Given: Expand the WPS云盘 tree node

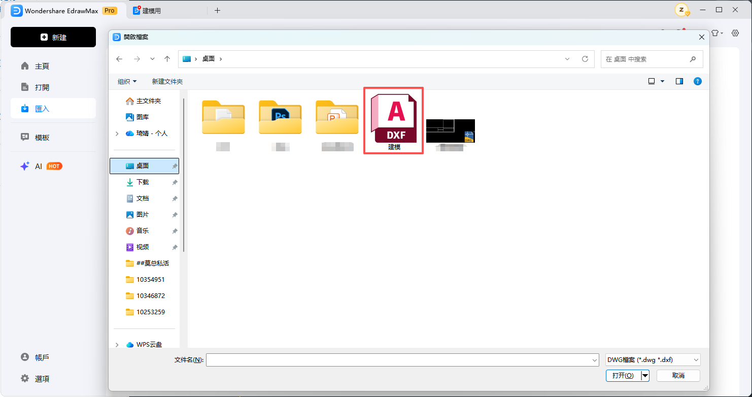Looking at the screenshot, I should click(x=117, y=345).
